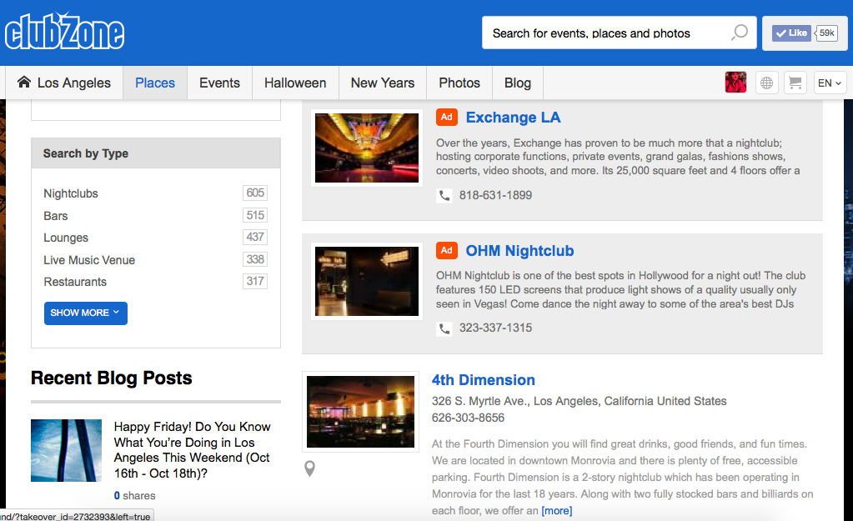853x521 pixels.
Task: Open the Exchange LA venue thumbnail
Action: pos(367,148)
